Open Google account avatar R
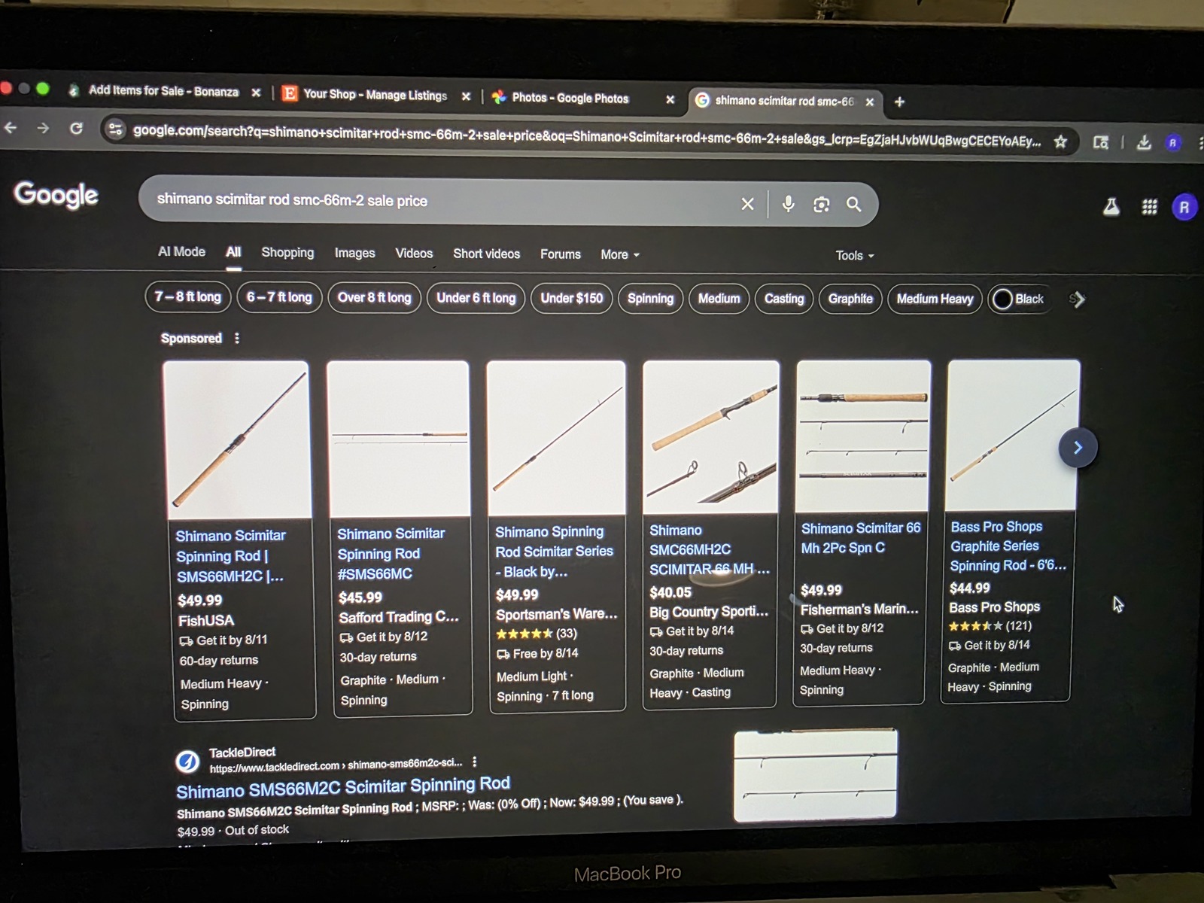Image resolution: width=1204 pixels, height=903 pixels. click(1184, 207)
